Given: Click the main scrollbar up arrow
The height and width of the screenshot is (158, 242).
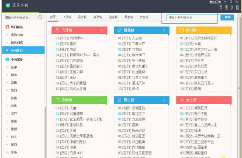Looking at the screenshot, I should (239, 15).
